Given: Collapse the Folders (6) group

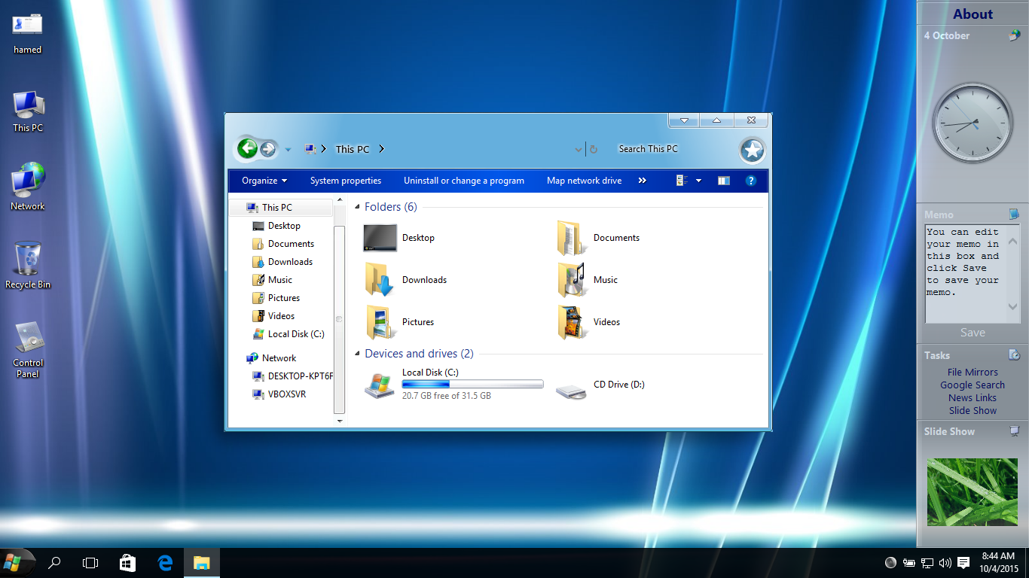Looking at the screenshot, I should coord(357,207).
